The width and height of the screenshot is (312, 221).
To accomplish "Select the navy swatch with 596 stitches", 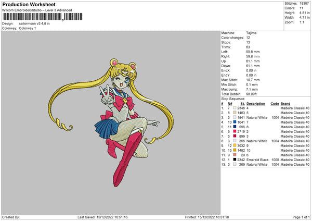I will pyautogui.click(x=235, y=126).
